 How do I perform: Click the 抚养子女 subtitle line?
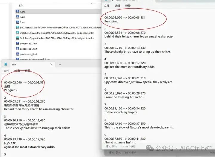(x=10, y=143)
